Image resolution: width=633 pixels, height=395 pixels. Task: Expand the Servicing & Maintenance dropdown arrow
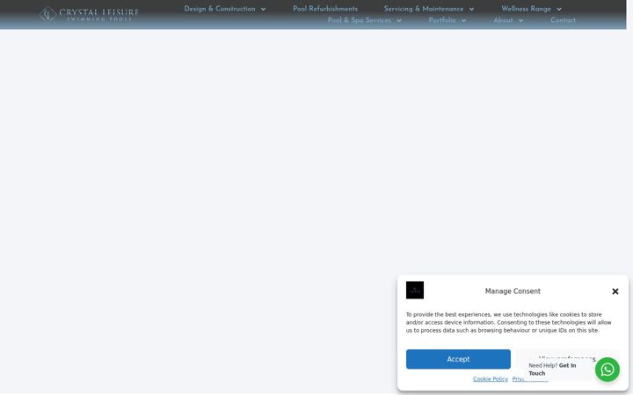click(471, 10)
